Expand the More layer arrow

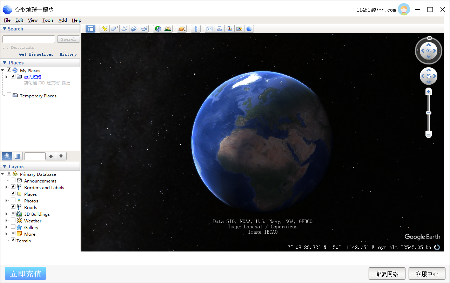coord(7,234)
